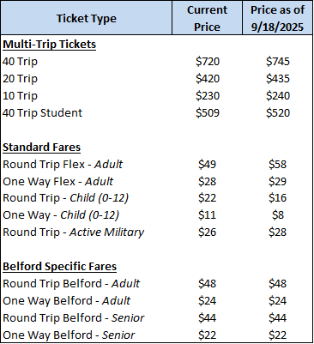
Task: Click the $230 price for 10 Trip
Action: (208, 96)
